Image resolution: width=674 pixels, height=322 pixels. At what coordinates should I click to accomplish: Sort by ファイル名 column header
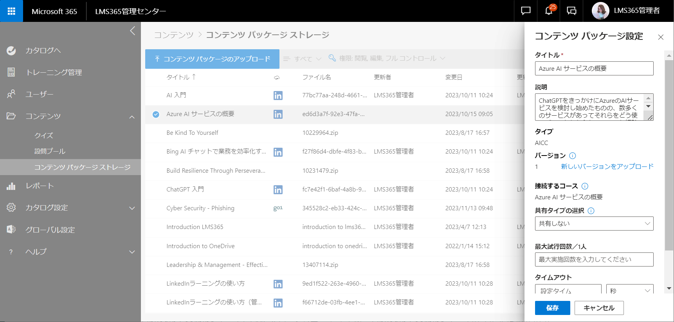317,77
